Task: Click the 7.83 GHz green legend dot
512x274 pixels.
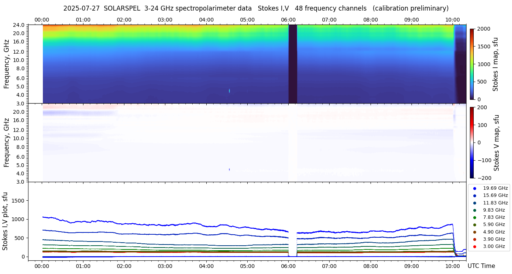Action: pyautogui.click(x=474, y=217)
